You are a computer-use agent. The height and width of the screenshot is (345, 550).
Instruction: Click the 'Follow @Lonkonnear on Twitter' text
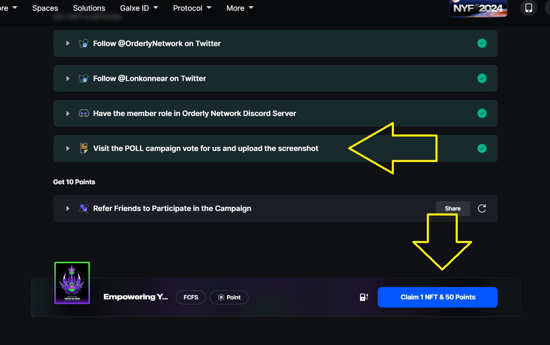pyautogui.click(x=150, y=79)
